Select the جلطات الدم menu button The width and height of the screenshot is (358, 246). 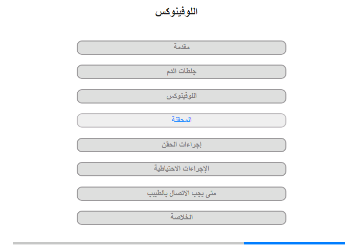coord(182,72)
